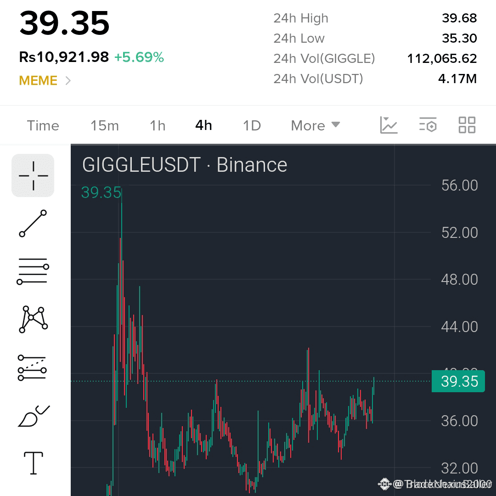Open the chart indicators icon
The image size is (496, 496).
click(389, 125)
